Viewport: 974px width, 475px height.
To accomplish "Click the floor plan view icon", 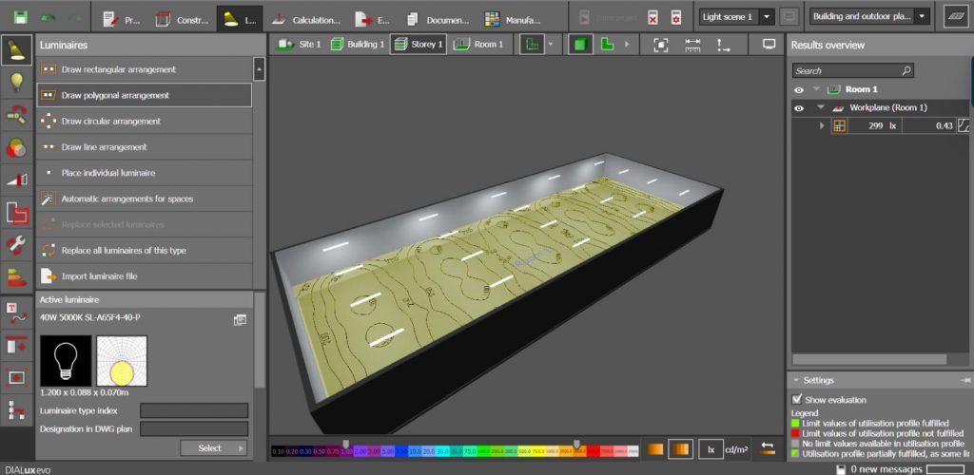I will 531,44.
